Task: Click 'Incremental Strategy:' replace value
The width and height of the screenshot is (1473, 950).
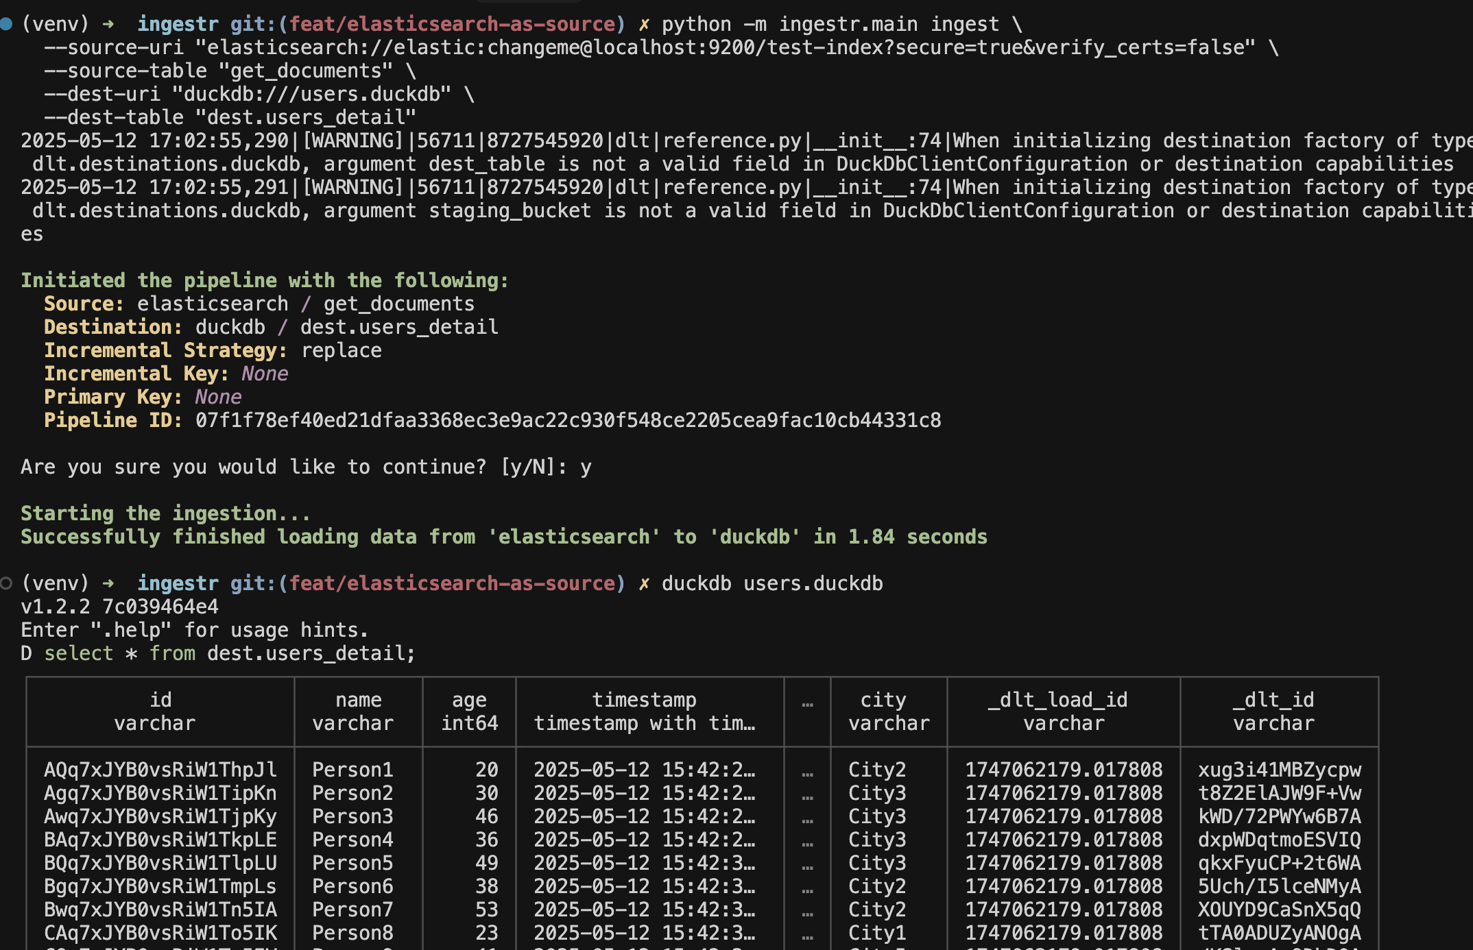Action: tap(342, 350)
